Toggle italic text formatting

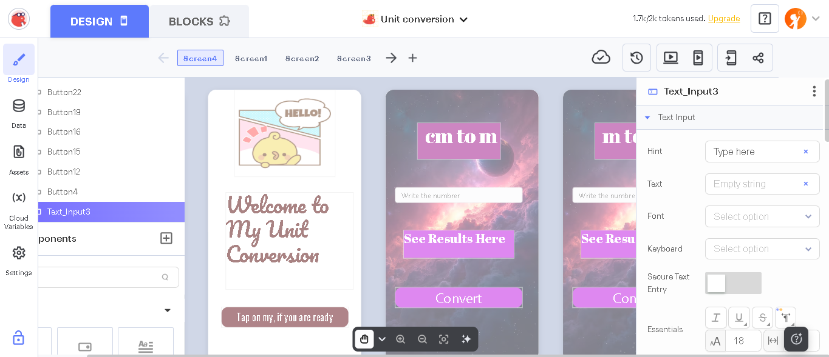(715, 318)
